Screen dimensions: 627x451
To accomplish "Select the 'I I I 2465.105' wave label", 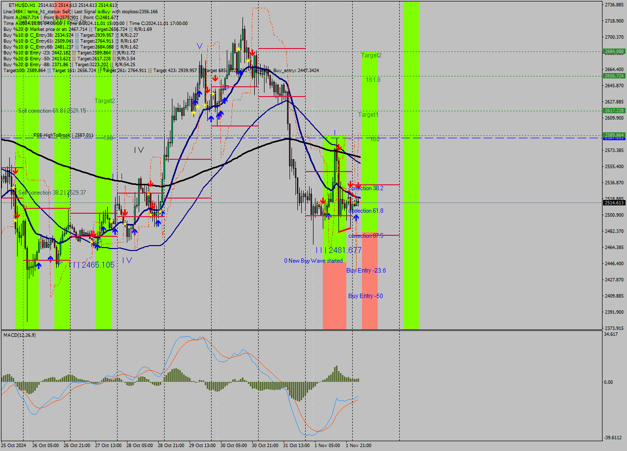I will click(92, 265).
